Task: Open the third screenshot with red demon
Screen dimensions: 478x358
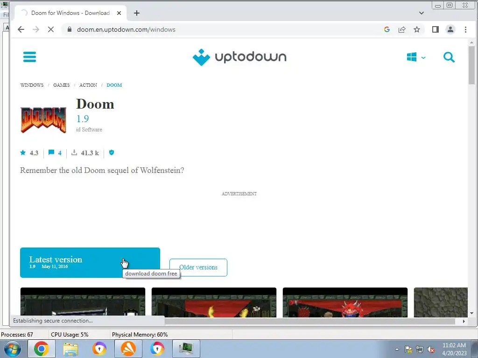Action: tap(345, 302)
